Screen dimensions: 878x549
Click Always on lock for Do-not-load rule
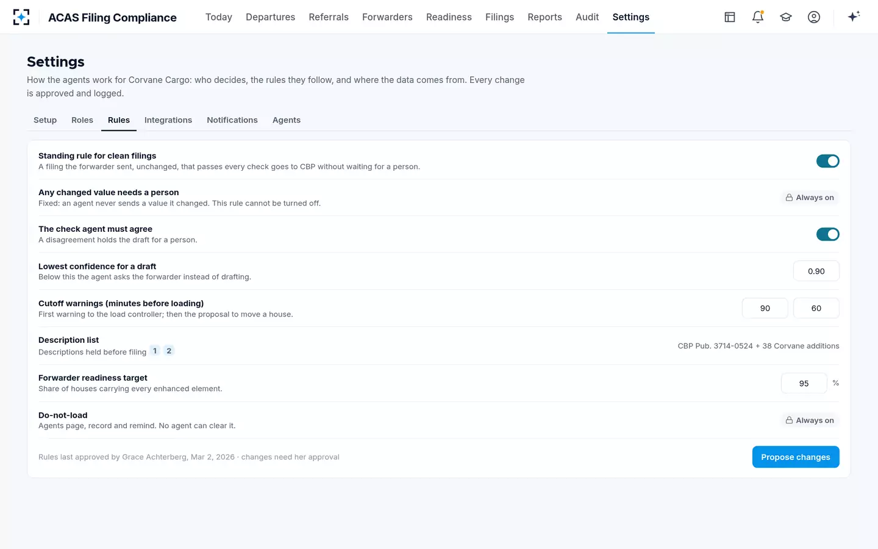[810, 420]
